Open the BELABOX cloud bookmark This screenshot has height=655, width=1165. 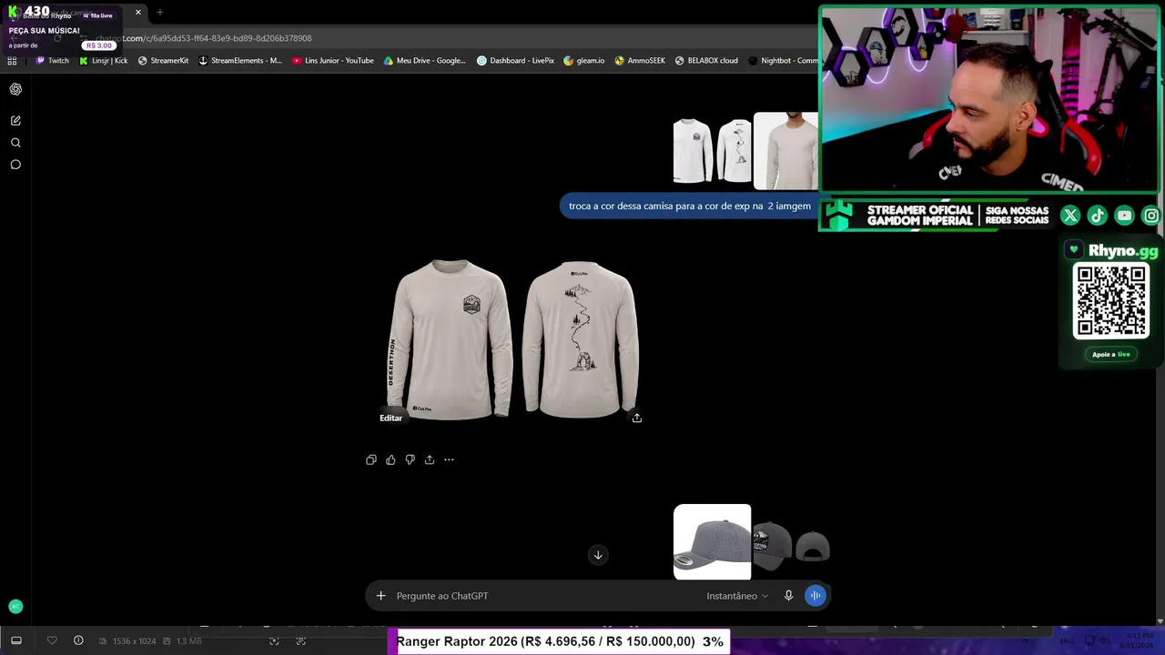click(x=706, y=61)
